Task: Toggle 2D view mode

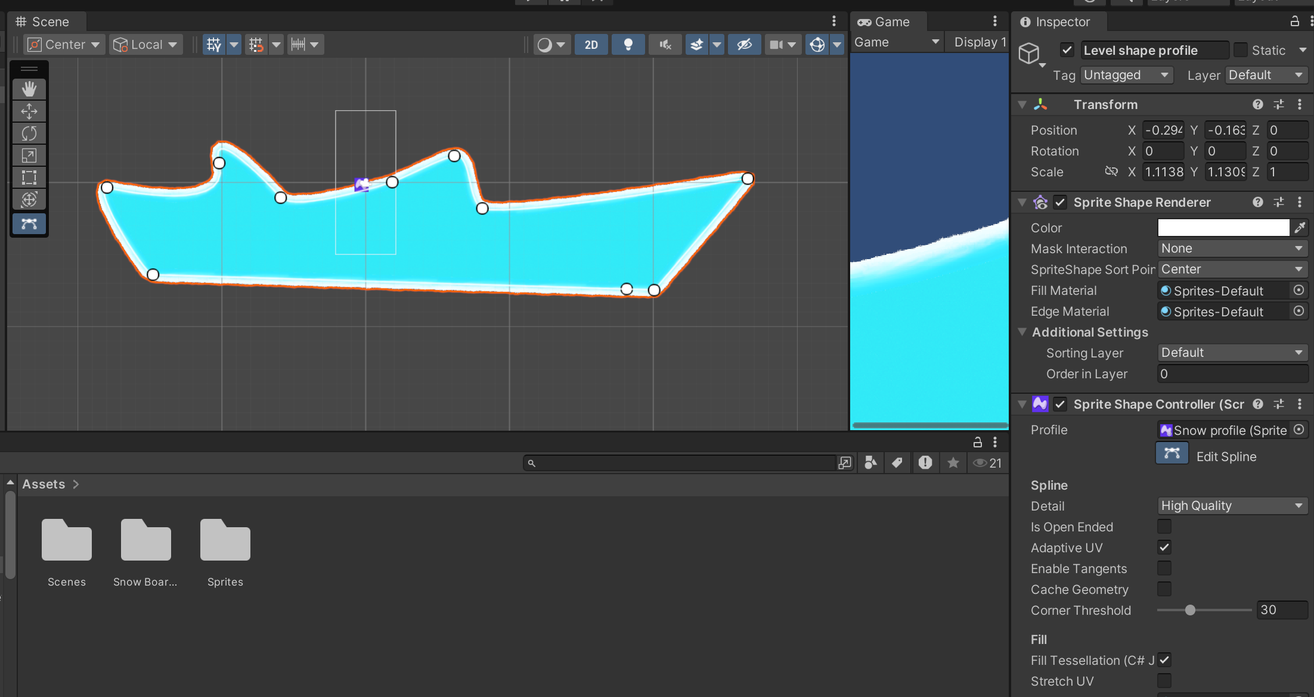Action: pyautogui.click(x=591, y=45)
